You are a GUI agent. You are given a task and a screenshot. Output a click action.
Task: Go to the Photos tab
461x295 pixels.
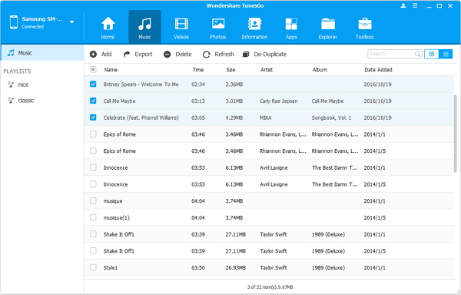point(218,28)
